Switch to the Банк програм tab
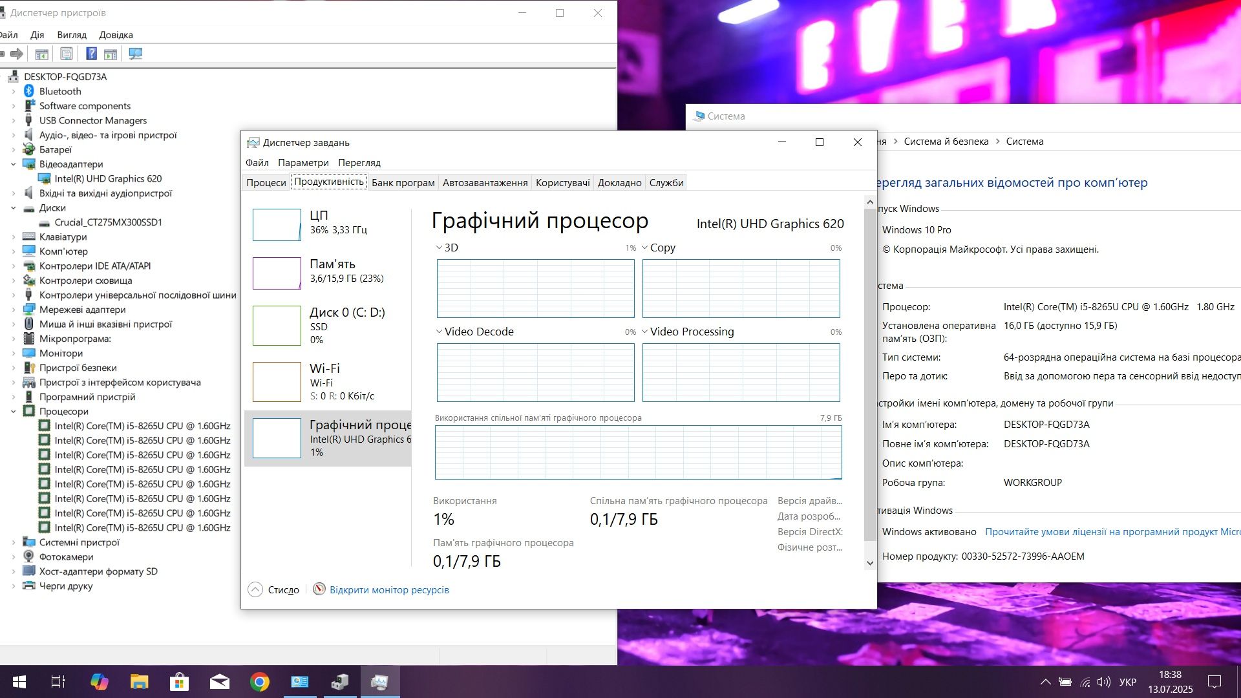 [403, 182]
